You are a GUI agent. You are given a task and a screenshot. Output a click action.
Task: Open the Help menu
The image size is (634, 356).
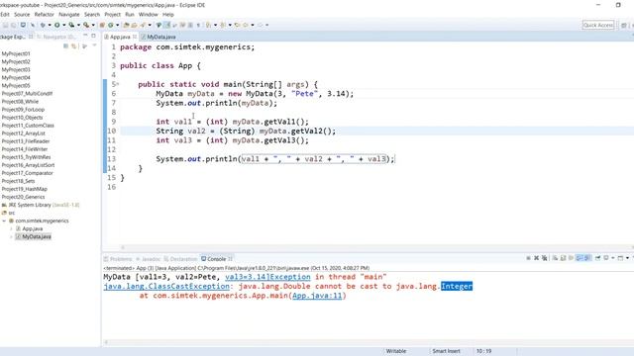pos(167,14)
